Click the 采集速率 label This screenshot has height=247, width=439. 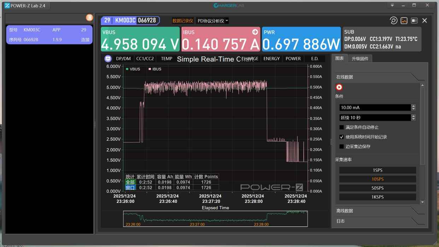[343, 160]
